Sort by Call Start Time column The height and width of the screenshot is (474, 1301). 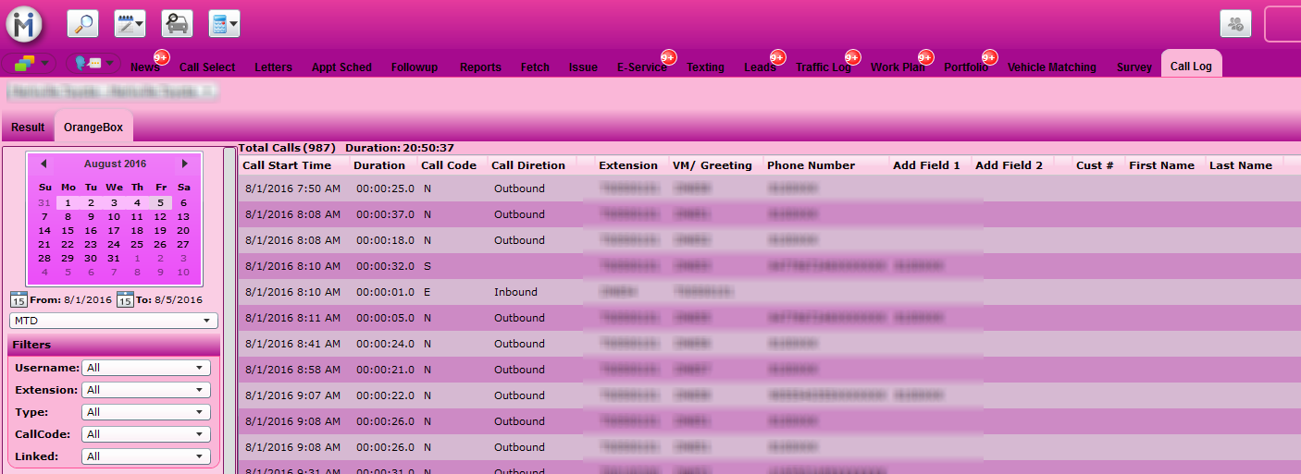(287, 165)
